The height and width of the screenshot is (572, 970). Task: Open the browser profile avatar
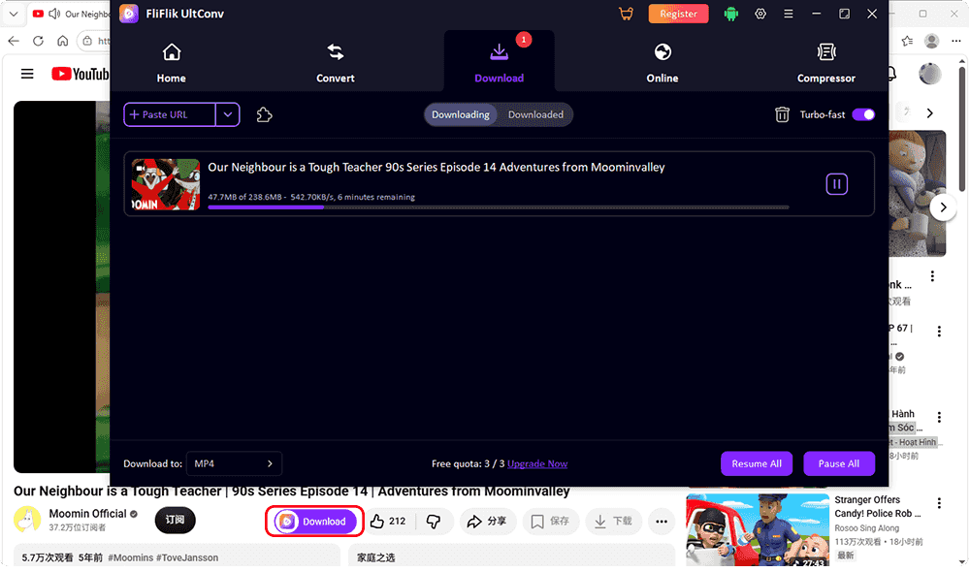pyautogui.click(x=931, y=41)
